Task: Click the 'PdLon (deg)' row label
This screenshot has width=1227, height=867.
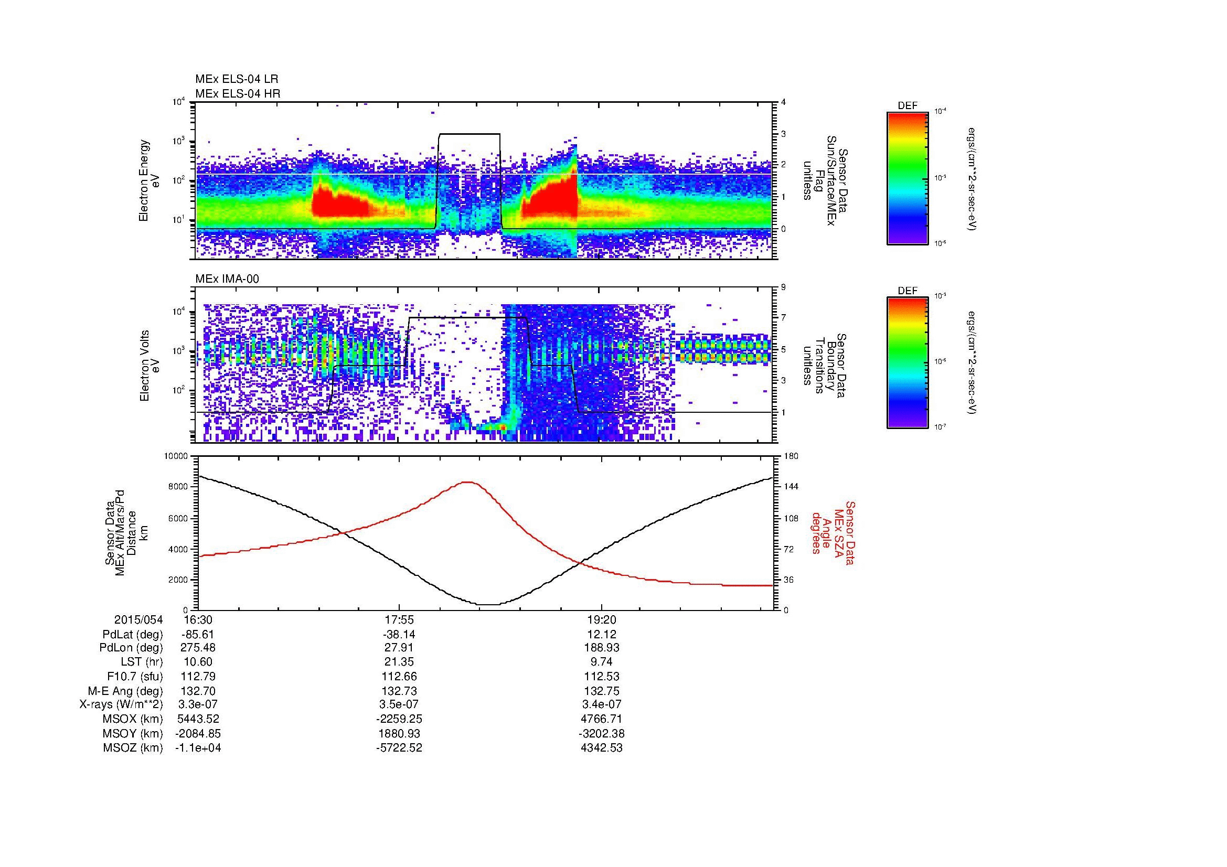Action: pyautogui.click(x=132, y=648)
